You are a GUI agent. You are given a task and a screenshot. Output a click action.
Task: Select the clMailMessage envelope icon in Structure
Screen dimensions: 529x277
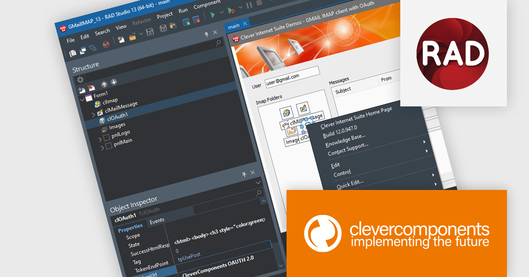(x=100, y=111)
